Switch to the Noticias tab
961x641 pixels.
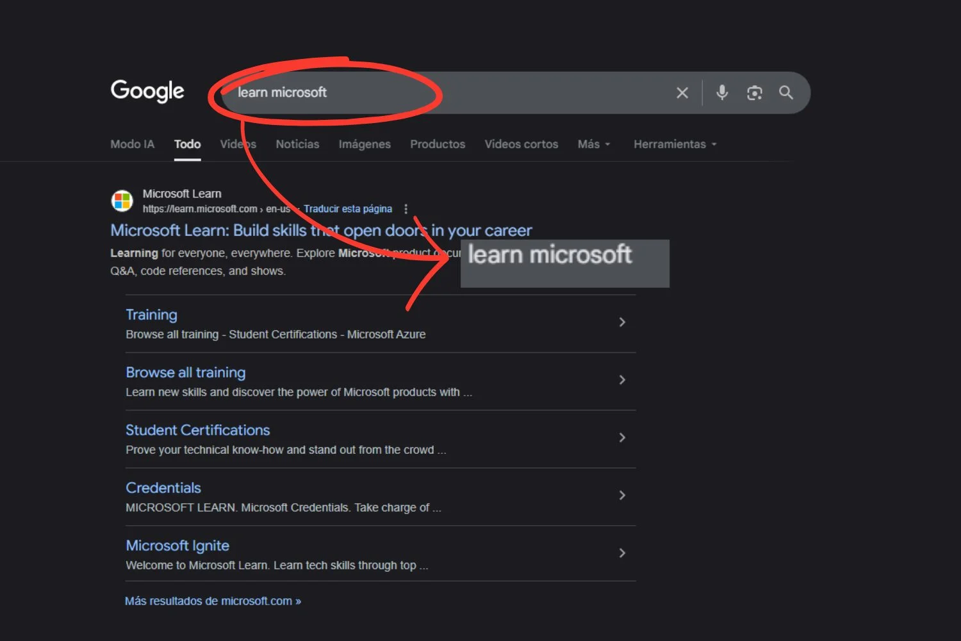(x=297, y=144)
